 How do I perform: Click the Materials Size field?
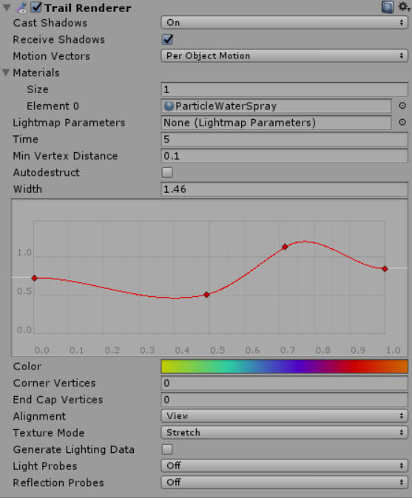284,89
